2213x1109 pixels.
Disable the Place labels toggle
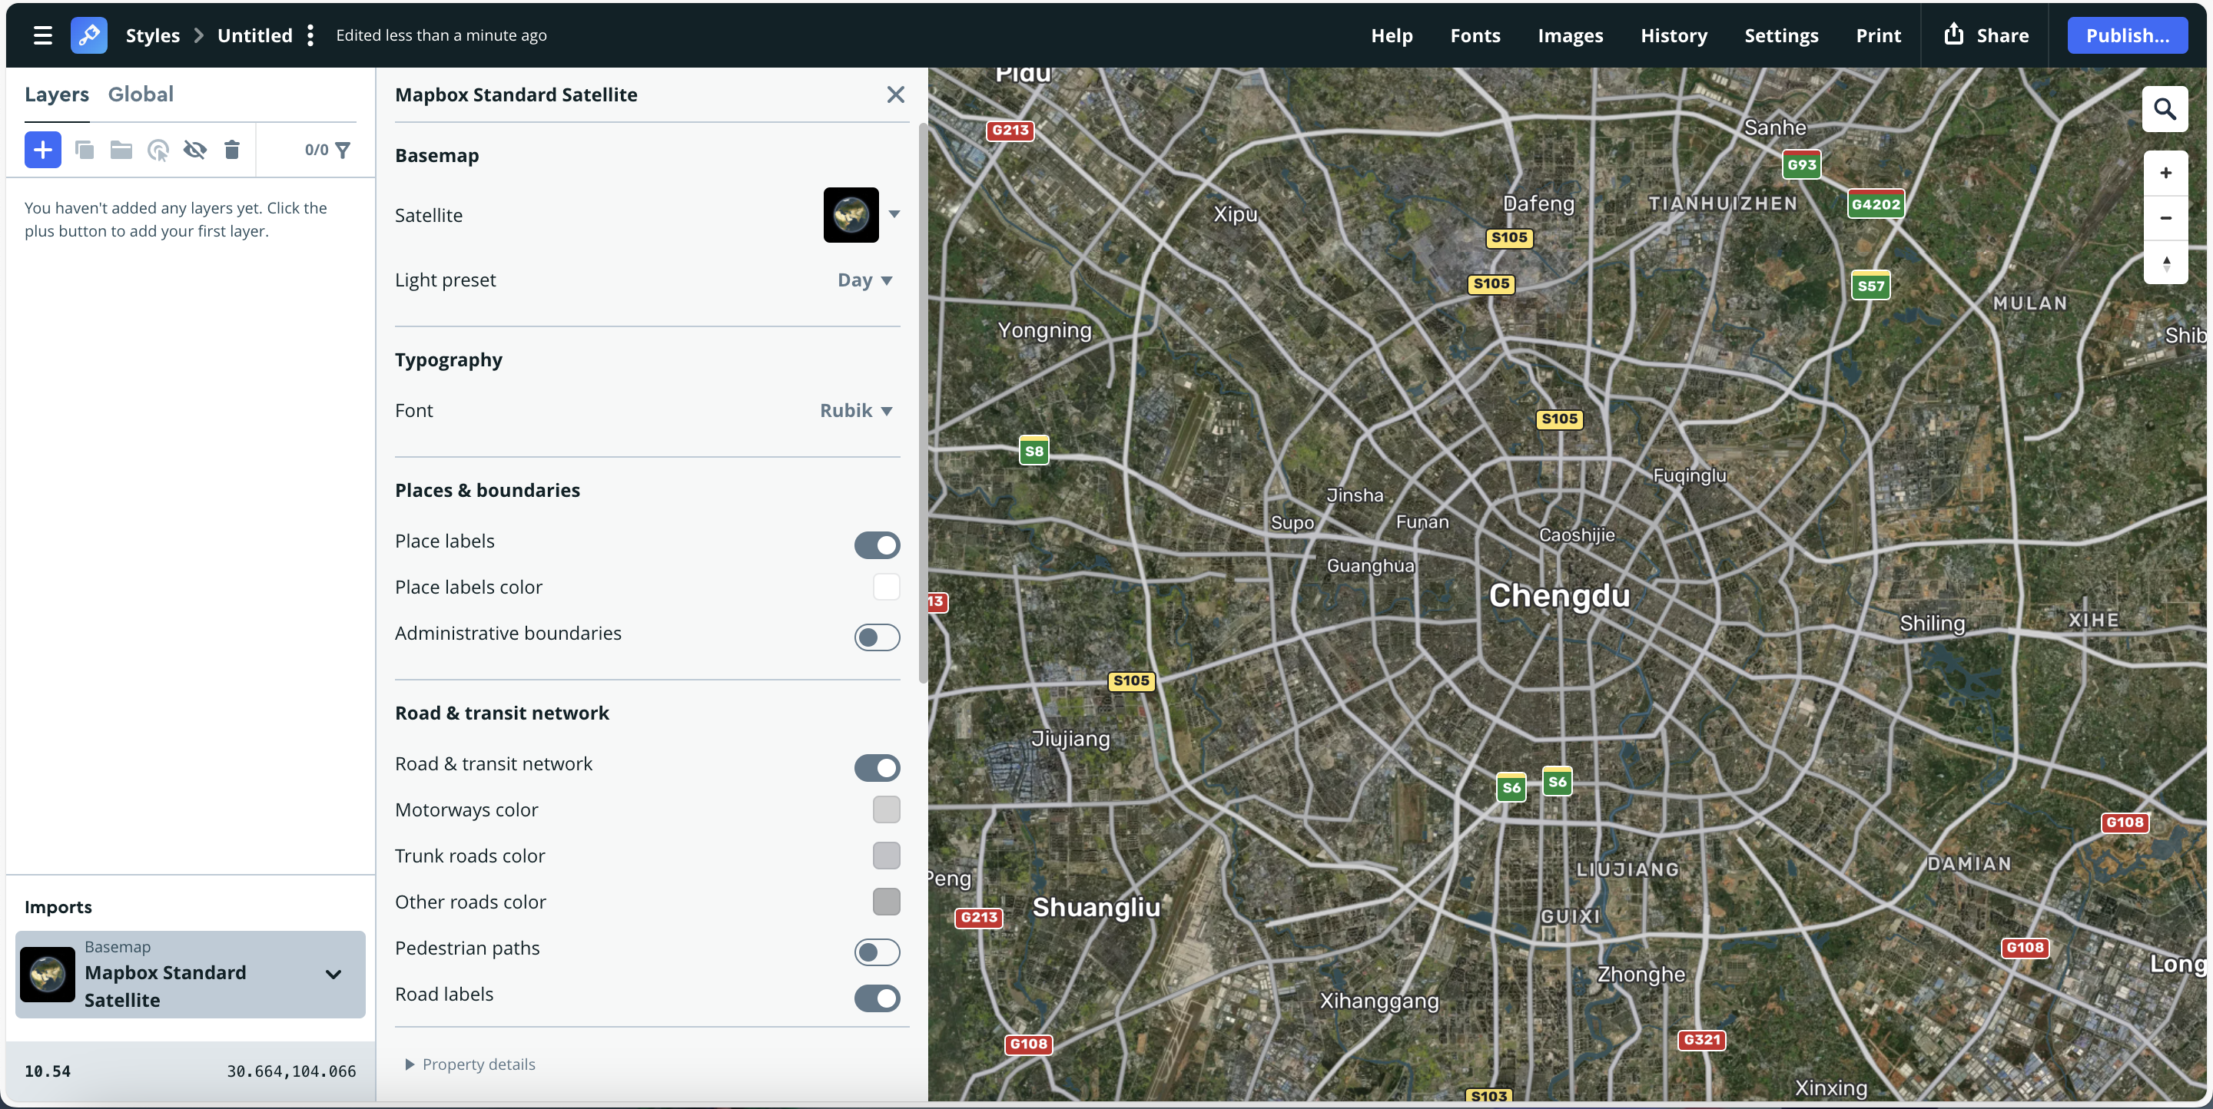coord(876,545)
